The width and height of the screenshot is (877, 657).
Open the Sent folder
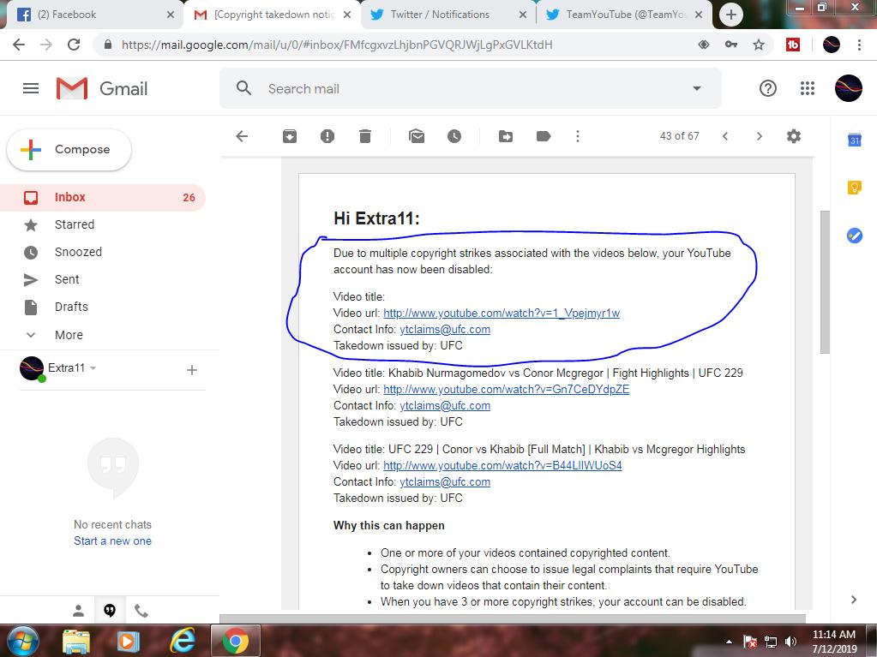pos(103,279)
